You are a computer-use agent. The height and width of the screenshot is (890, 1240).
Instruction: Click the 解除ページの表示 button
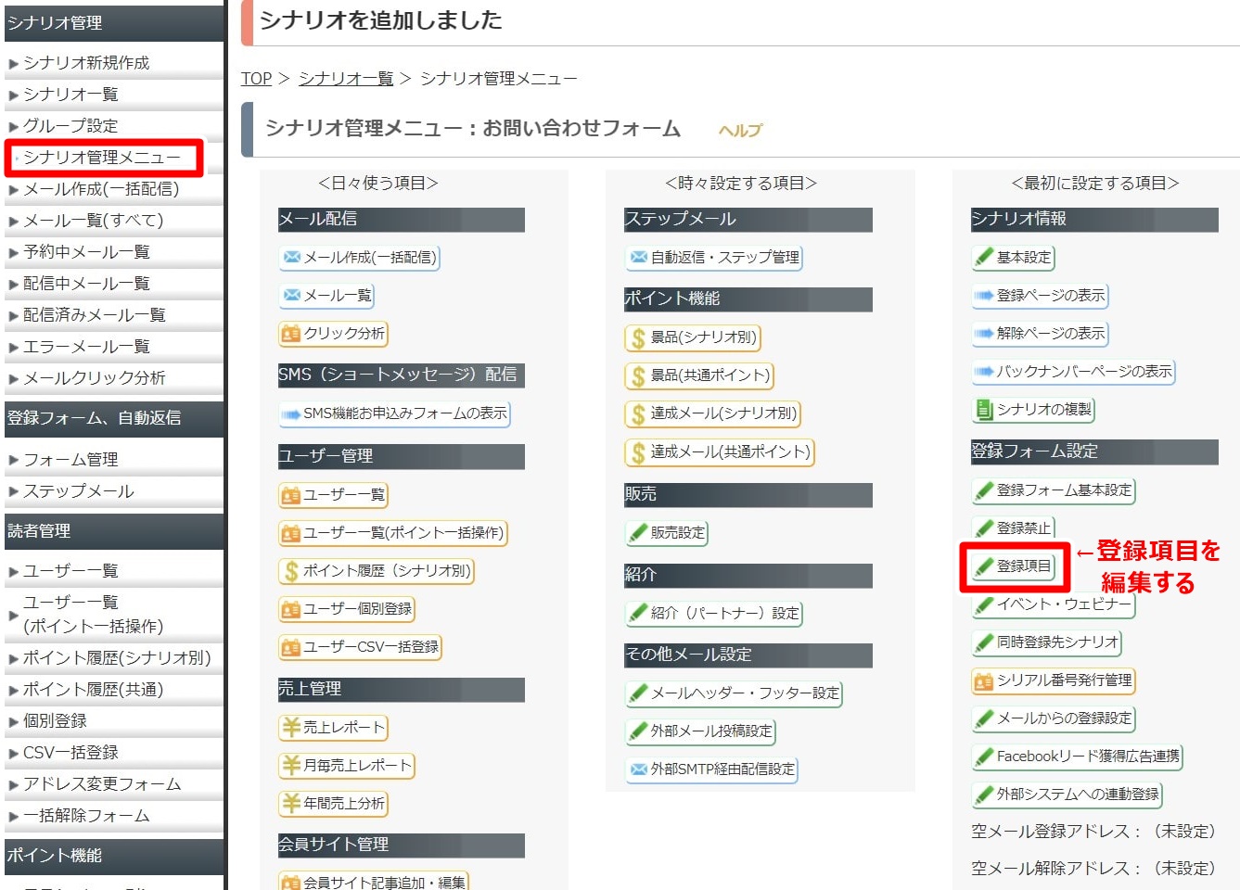coord(1040,334)
